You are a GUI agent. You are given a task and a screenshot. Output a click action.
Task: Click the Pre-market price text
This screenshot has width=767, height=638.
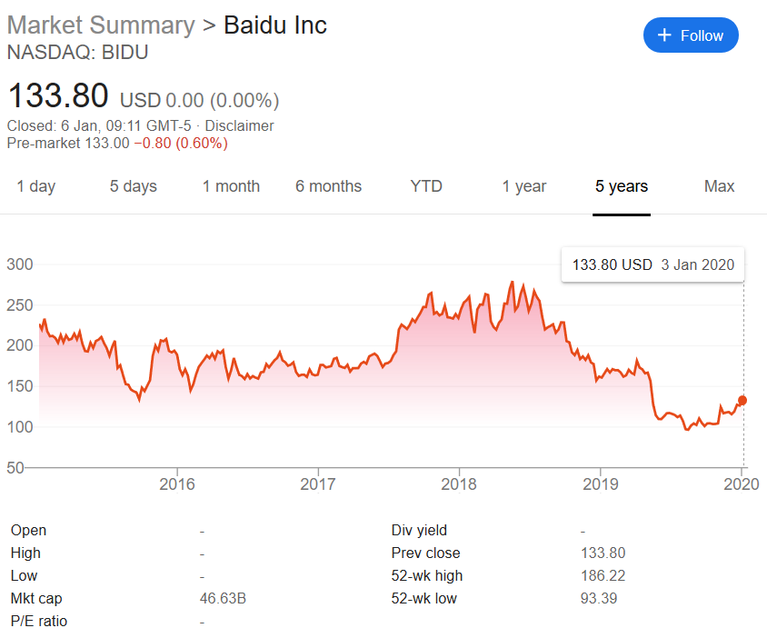[x=116, y=144]
